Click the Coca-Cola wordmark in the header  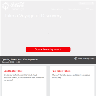click(x=17, y=5)
